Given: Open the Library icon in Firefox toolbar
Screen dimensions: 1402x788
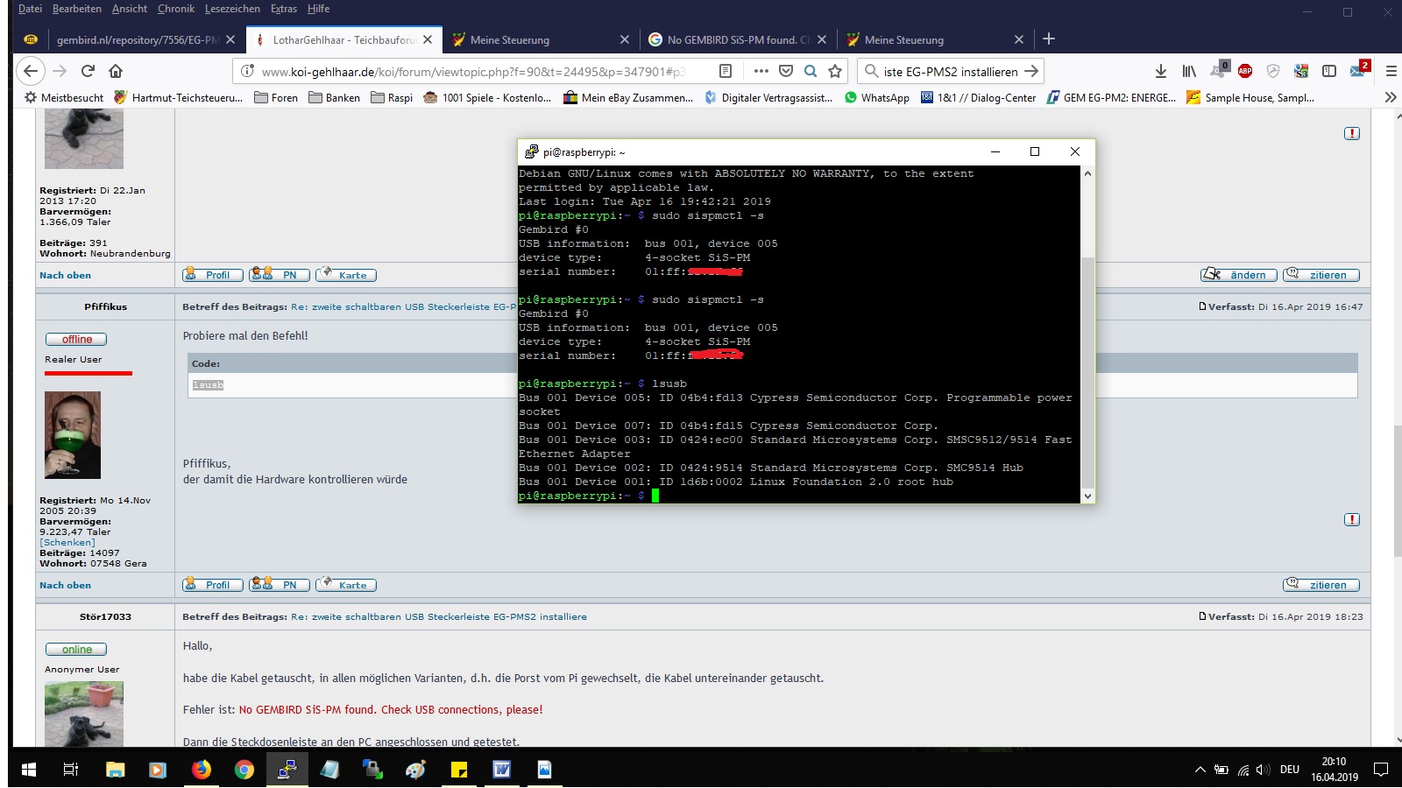Looking at the screenshot, I should [x=1189, y=71].
